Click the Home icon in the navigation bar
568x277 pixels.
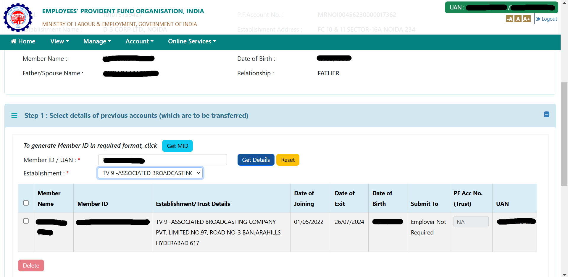pos(14,41)
